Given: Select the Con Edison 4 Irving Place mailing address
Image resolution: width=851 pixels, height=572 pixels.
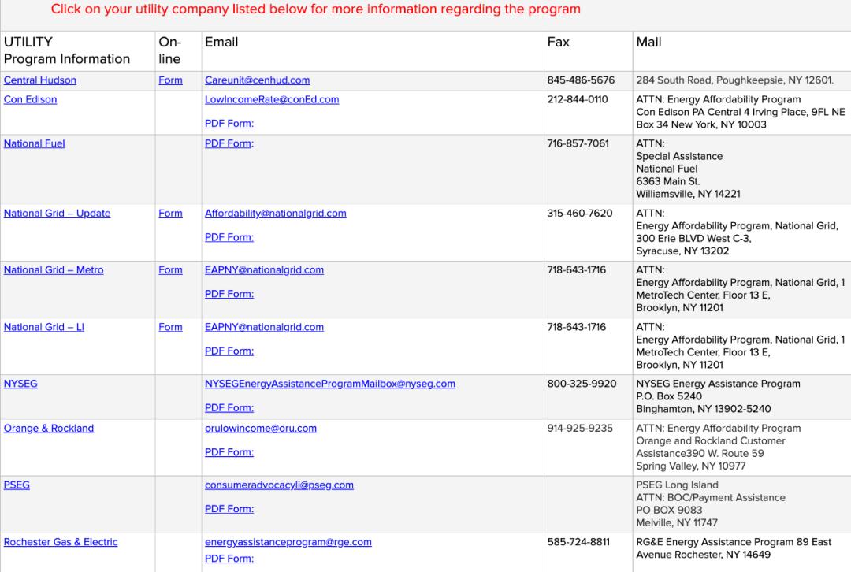Looking at the screenshot, I should tap(740, 113).
